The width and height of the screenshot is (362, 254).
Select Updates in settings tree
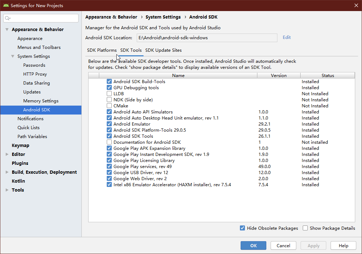coord(32,92)
